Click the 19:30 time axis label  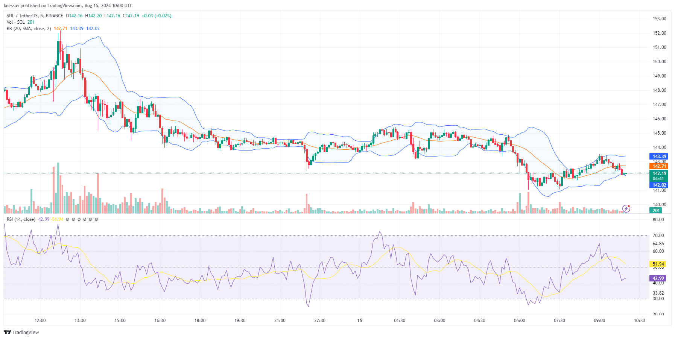click(x=240, y=321)
